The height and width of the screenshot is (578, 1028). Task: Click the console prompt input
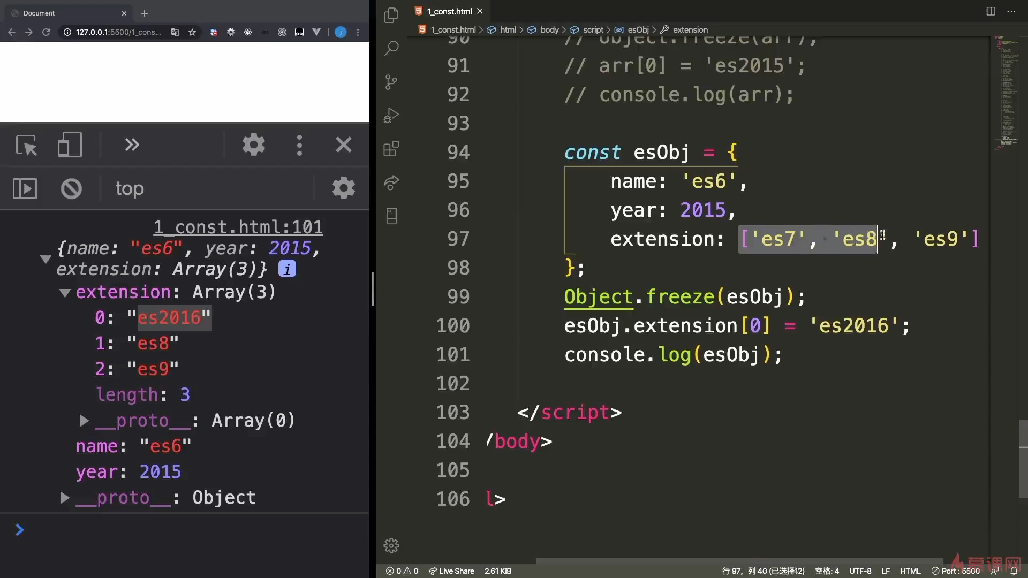193,530
